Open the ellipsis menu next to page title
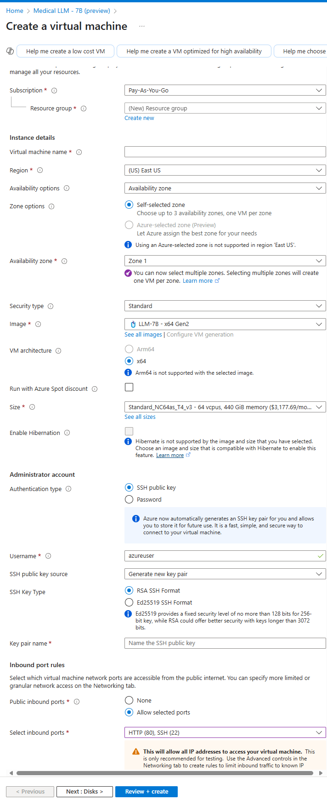This screenshot has width=327, height=800. coord(142,26)
